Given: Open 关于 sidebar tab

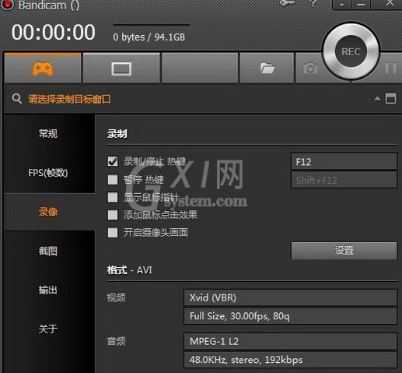Looking at the screenshot, I should pyautogui.click(x=48, y=329).
